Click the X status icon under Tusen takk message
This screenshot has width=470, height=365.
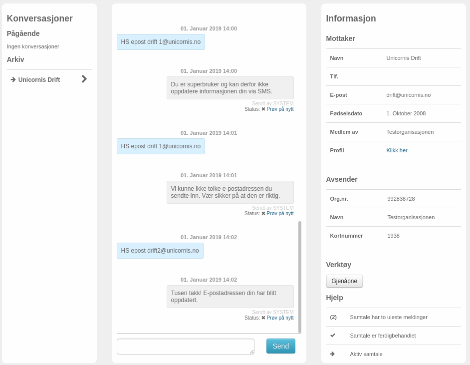(263, 318)
